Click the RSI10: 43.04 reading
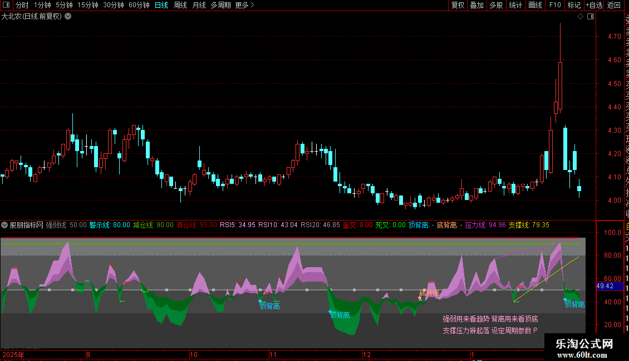Screen dimensions: 629x361 [278, 225]
